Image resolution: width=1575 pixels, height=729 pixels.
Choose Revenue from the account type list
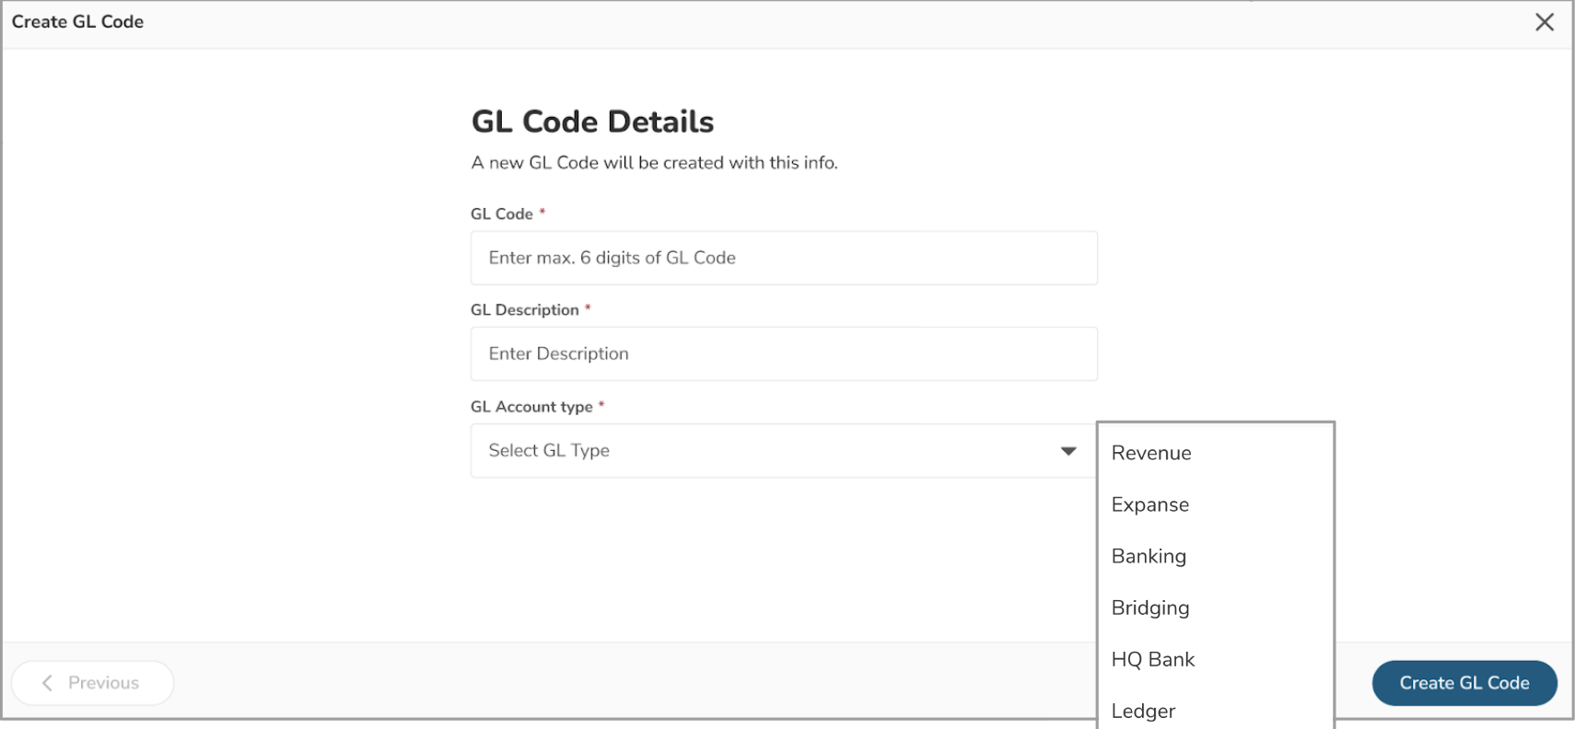click(1151, 453)
